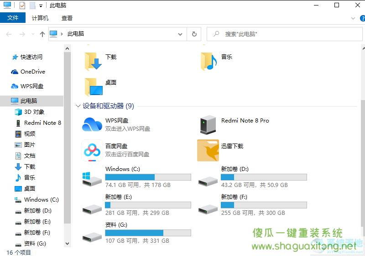Open the 新加卷 (F:) drive icon
This screenshot has height=256, width=365.
point(208,209)
